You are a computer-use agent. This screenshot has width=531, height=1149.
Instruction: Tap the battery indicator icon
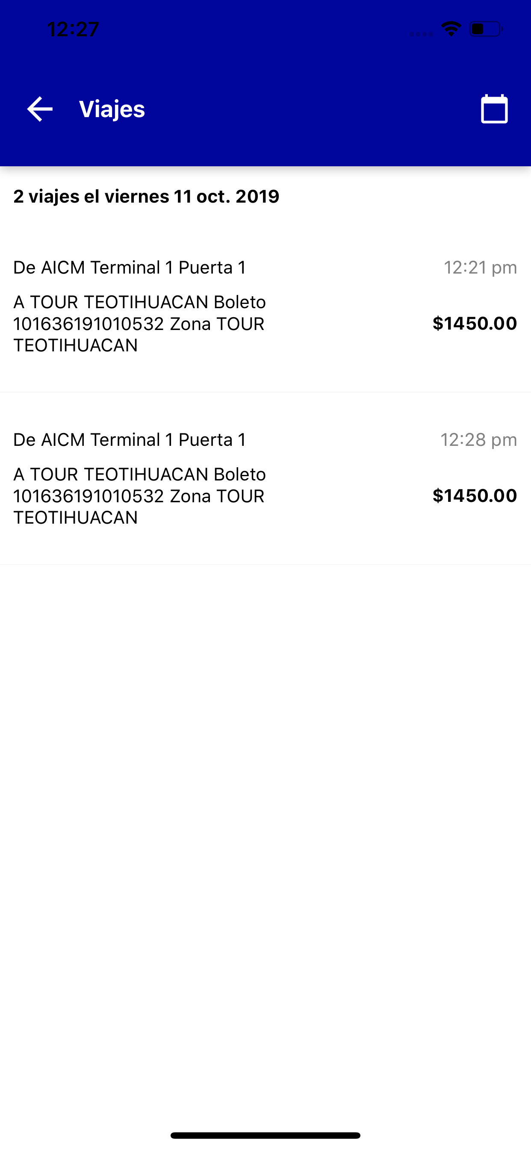487,29
